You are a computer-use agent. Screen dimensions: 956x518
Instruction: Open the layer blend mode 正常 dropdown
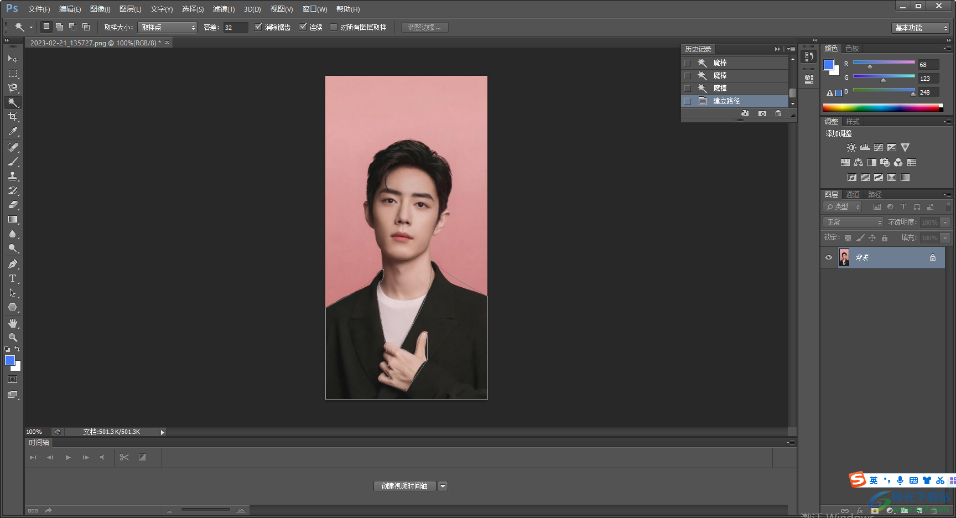pos(854,222)
